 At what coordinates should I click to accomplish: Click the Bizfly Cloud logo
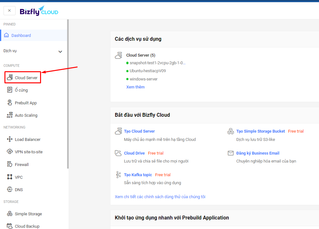39,11
